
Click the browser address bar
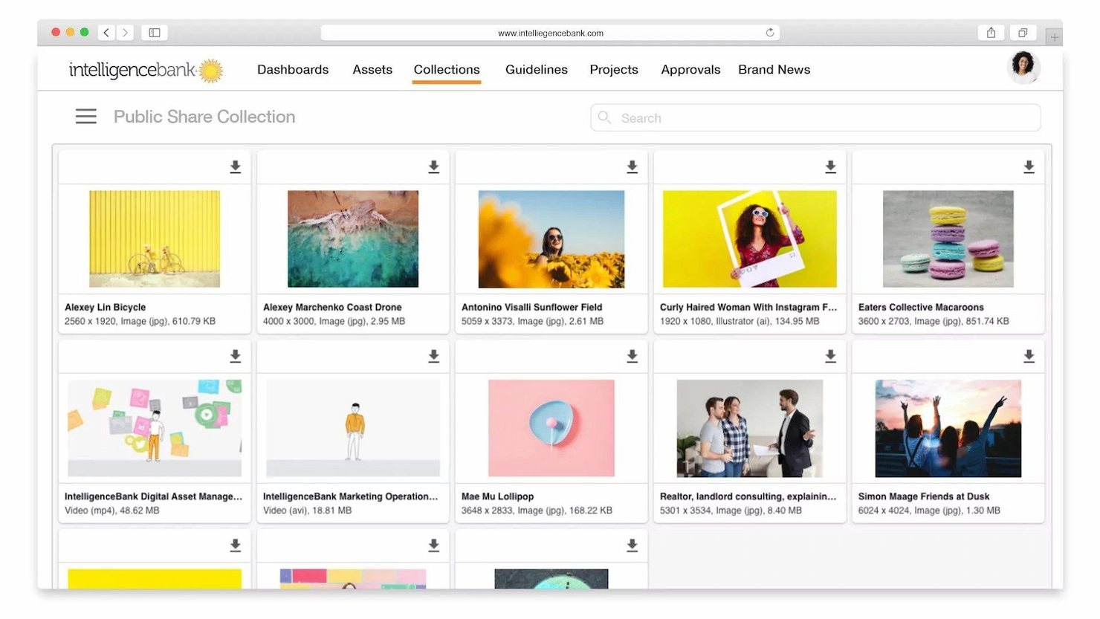click(x=550, y=33)
